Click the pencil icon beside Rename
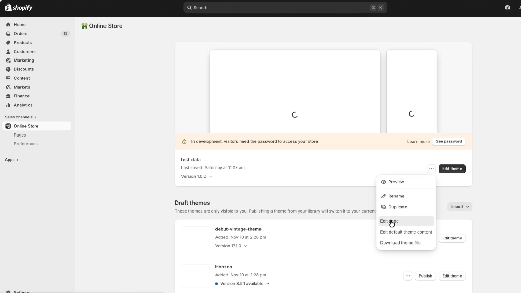This screenshot has width=521, height=293. pyautogui.click(x=384, y=196)
